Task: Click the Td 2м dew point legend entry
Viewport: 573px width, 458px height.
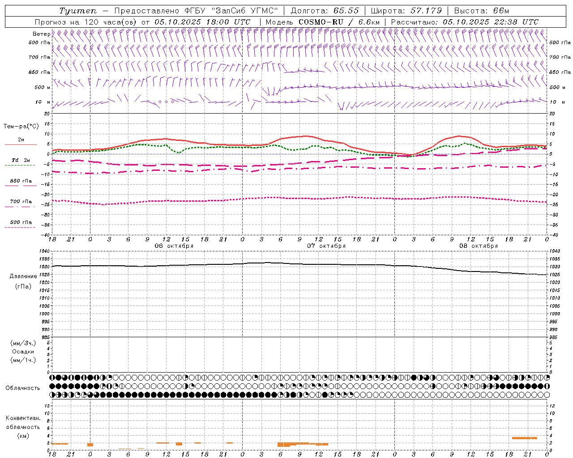Action: coord(21,160)
